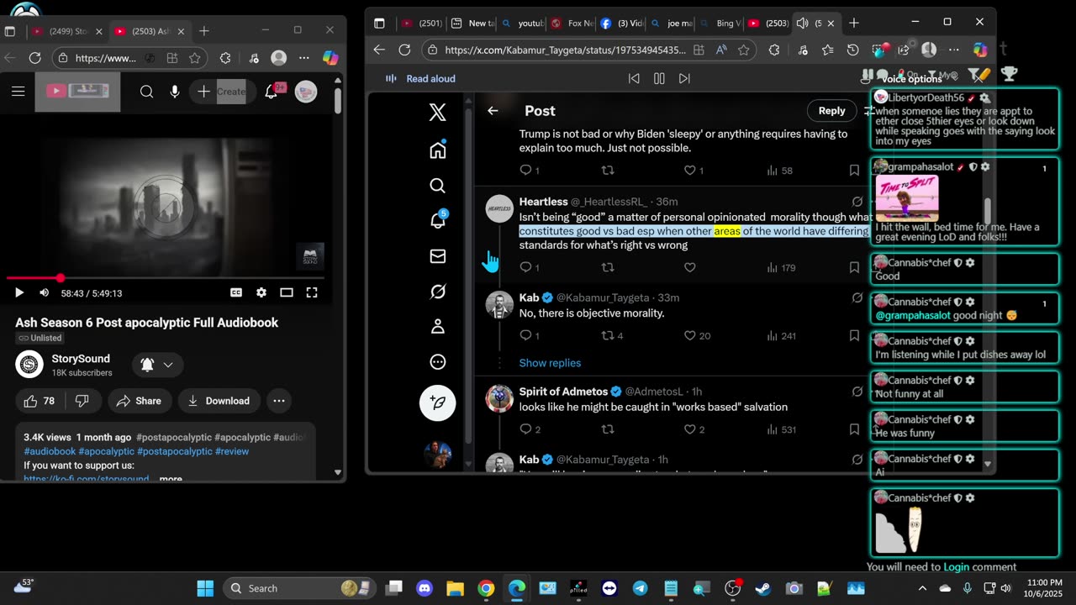
Task: Click the YouTube search magnifier icon
Action: (146, 92)
